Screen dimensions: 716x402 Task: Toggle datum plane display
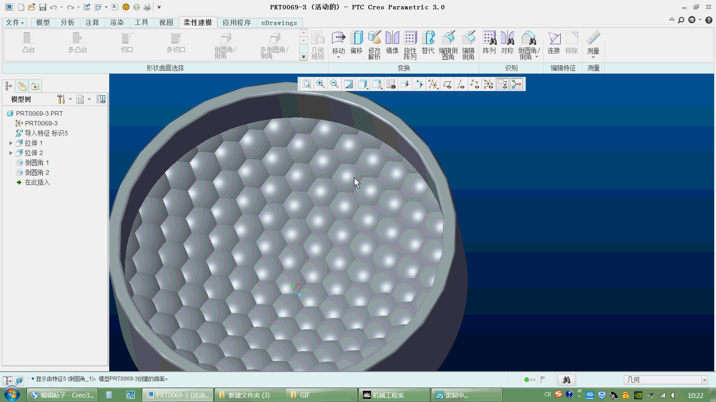pyautogui.click(x=447, y=84)
